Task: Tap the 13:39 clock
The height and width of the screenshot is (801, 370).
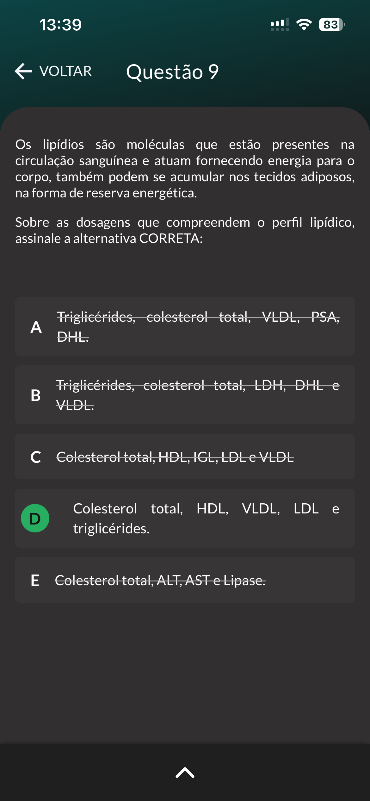Action: (60, 25)
